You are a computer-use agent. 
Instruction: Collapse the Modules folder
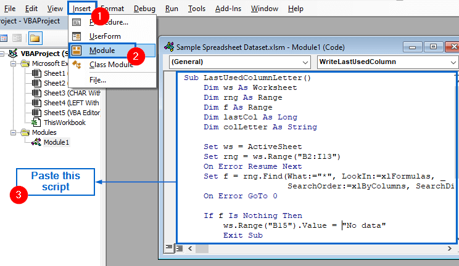coord(13,133)
